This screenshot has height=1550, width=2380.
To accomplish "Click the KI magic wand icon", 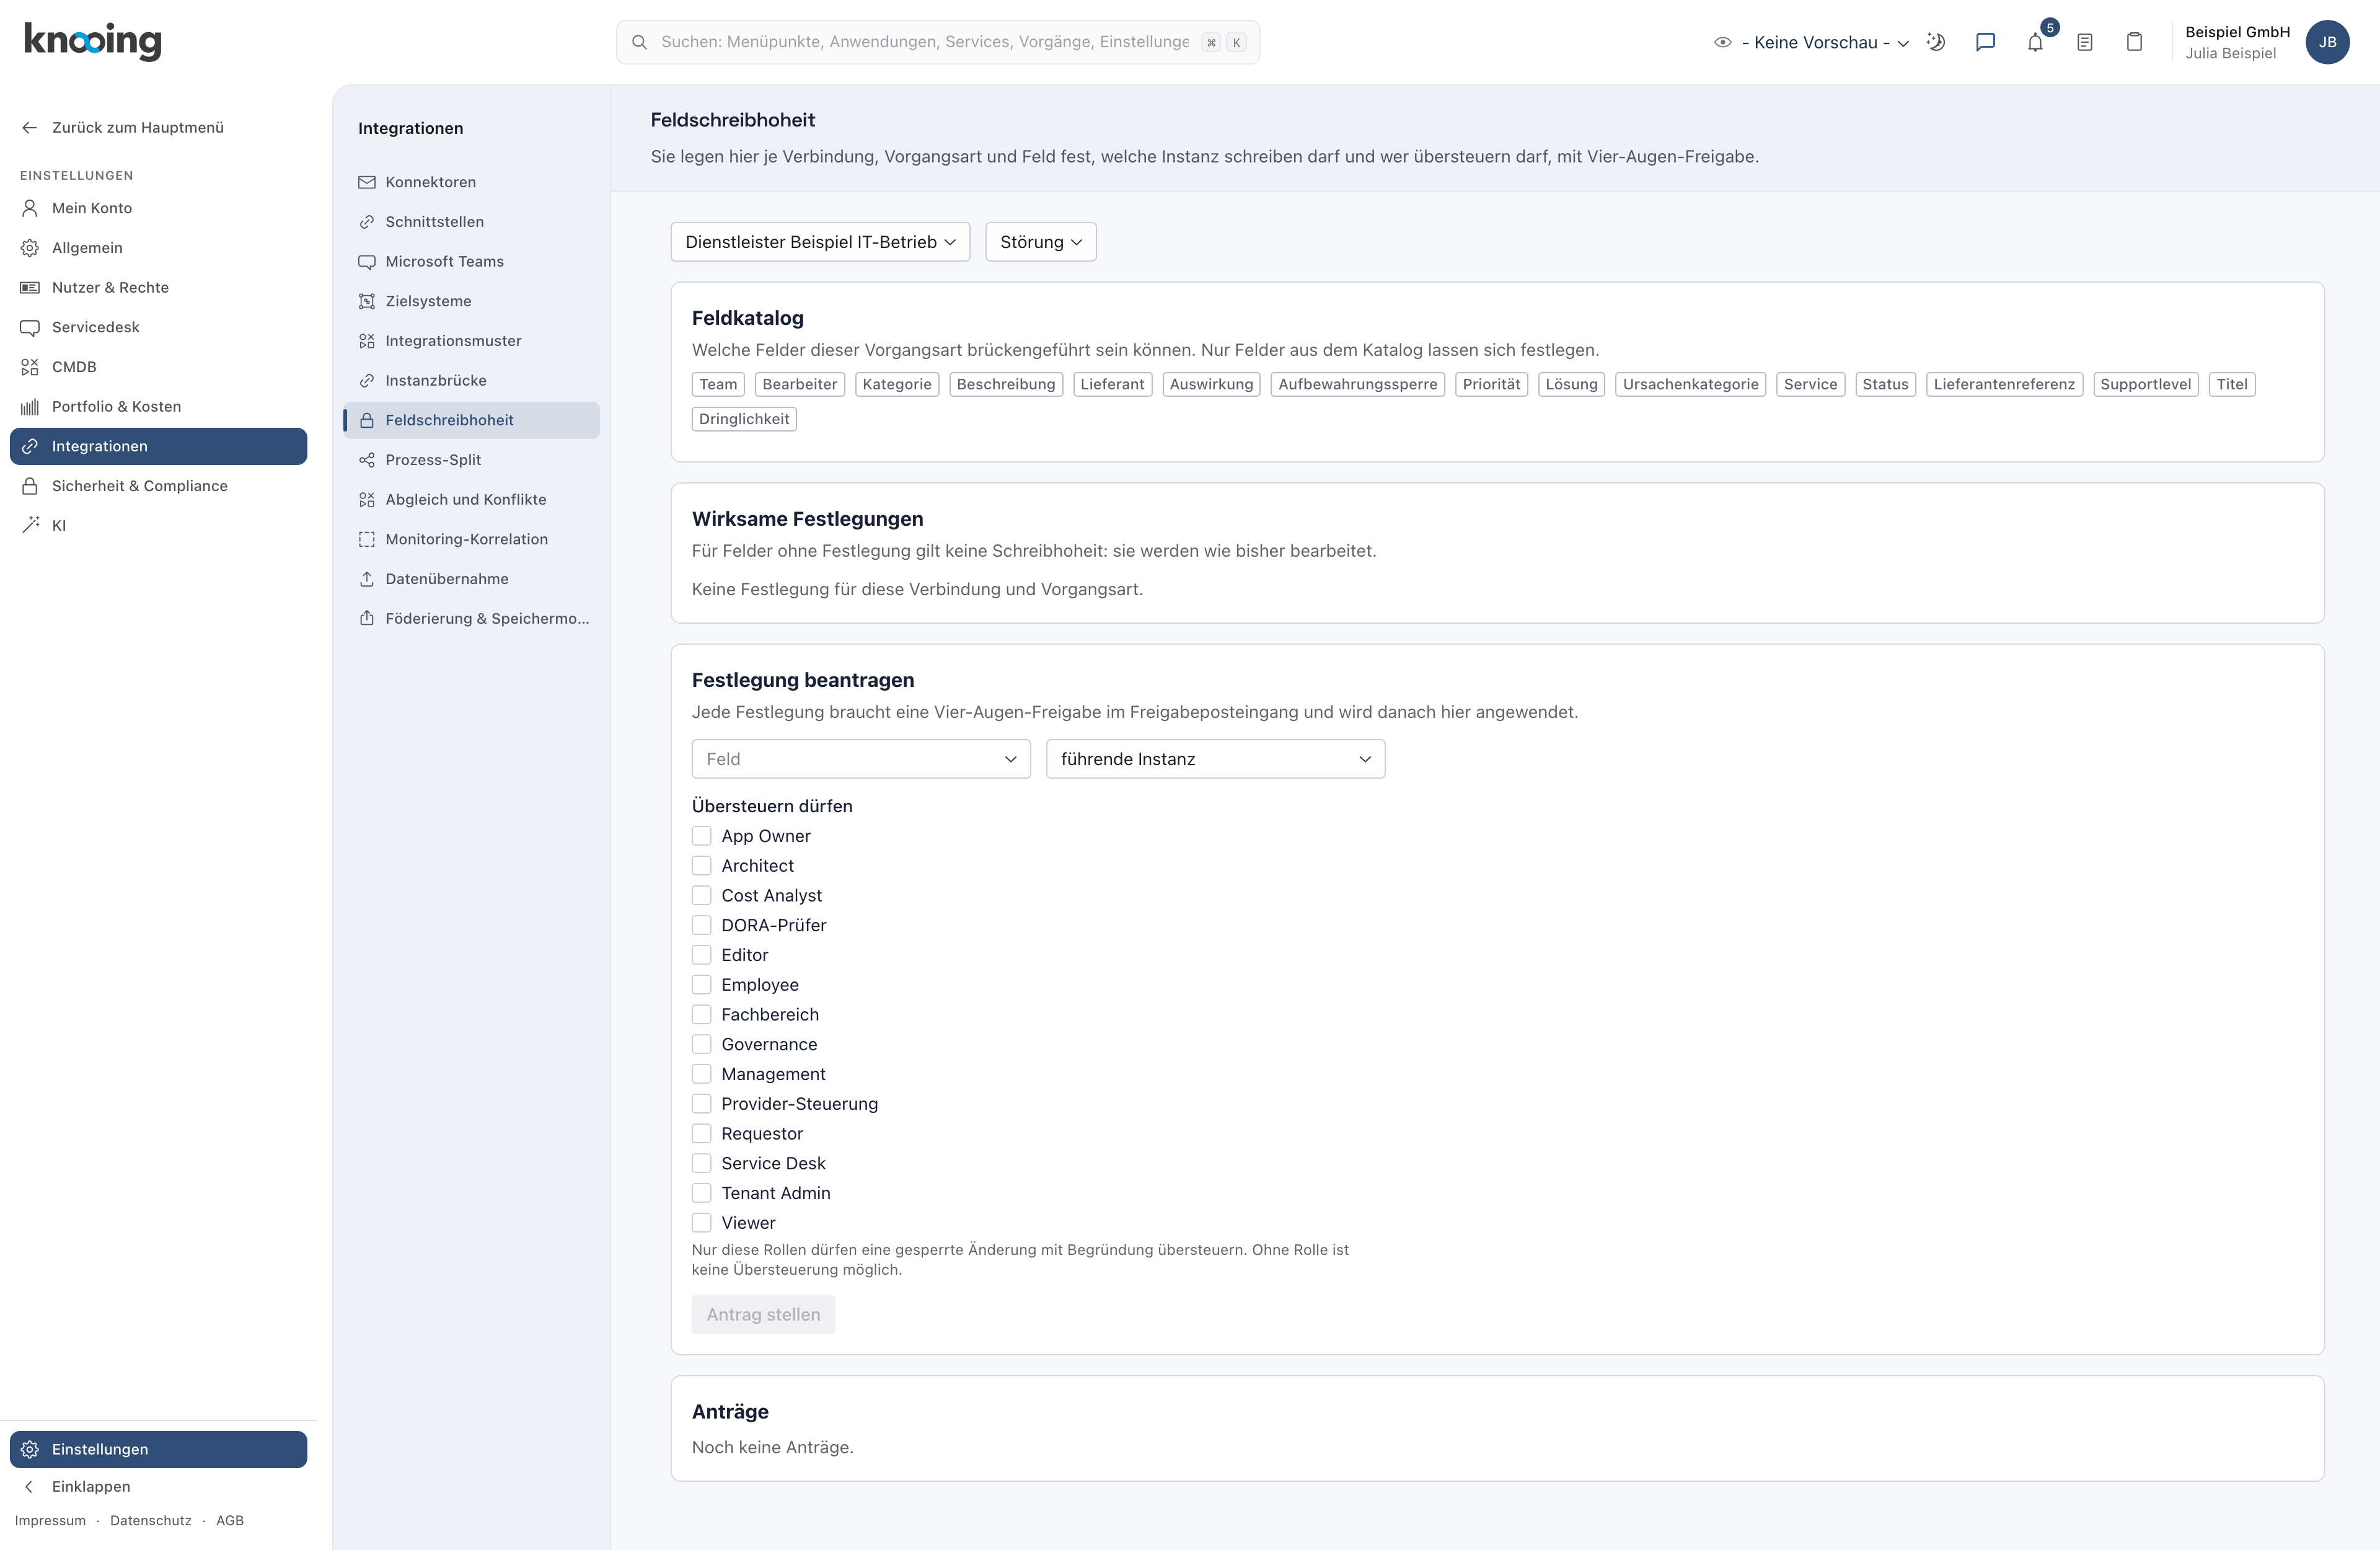I will (x=30, y=525).
